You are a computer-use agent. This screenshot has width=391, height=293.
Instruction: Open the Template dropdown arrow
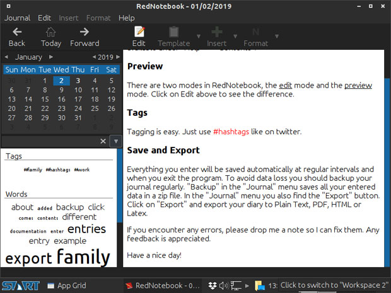[x=199, y=37]
